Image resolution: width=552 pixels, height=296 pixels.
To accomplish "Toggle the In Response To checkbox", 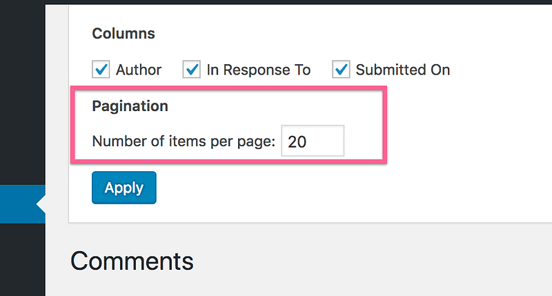I will pos(191,70).
